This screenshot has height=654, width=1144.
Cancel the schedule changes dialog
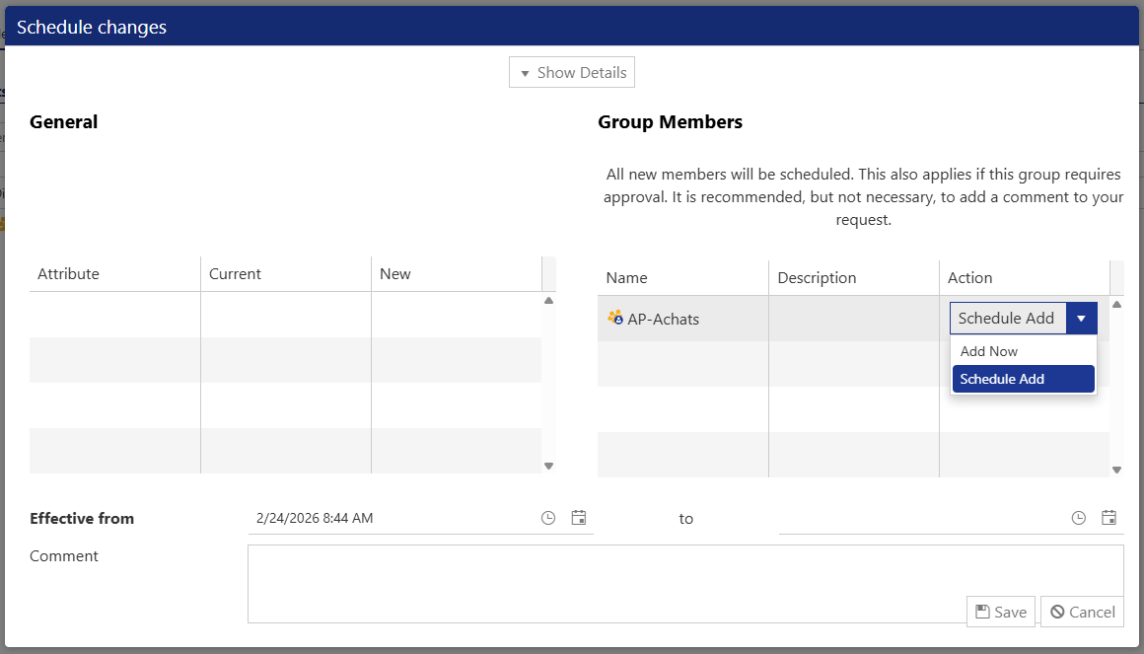pos(1082,612)
